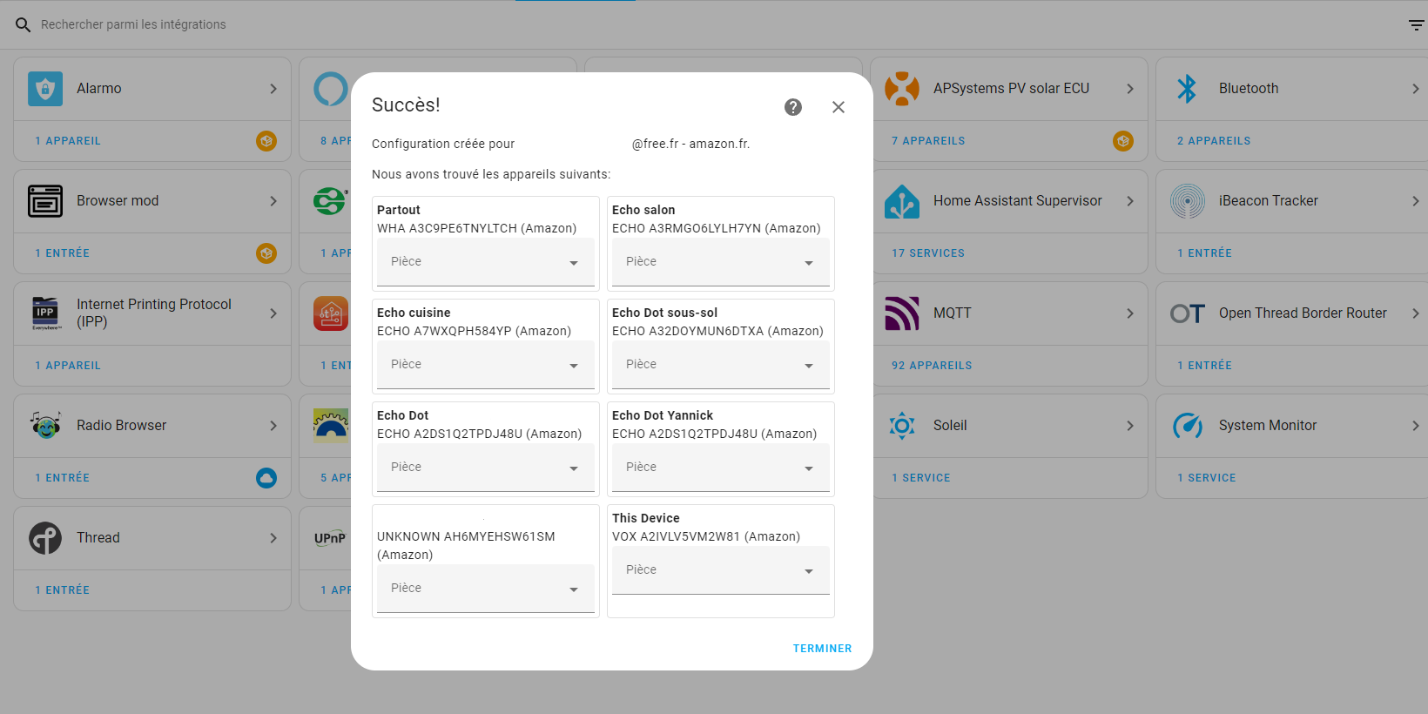
Task: Click the Home Assistant Supervisor icon
Action: click(x=902, y=201)
